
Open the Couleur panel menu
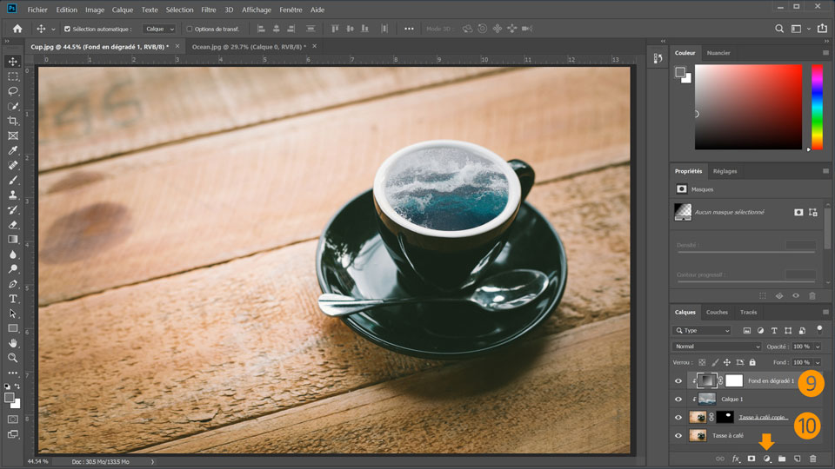point(825,53)
